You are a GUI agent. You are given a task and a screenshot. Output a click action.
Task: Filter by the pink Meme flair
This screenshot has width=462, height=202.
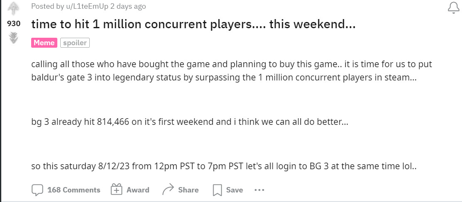click(44, 42)
